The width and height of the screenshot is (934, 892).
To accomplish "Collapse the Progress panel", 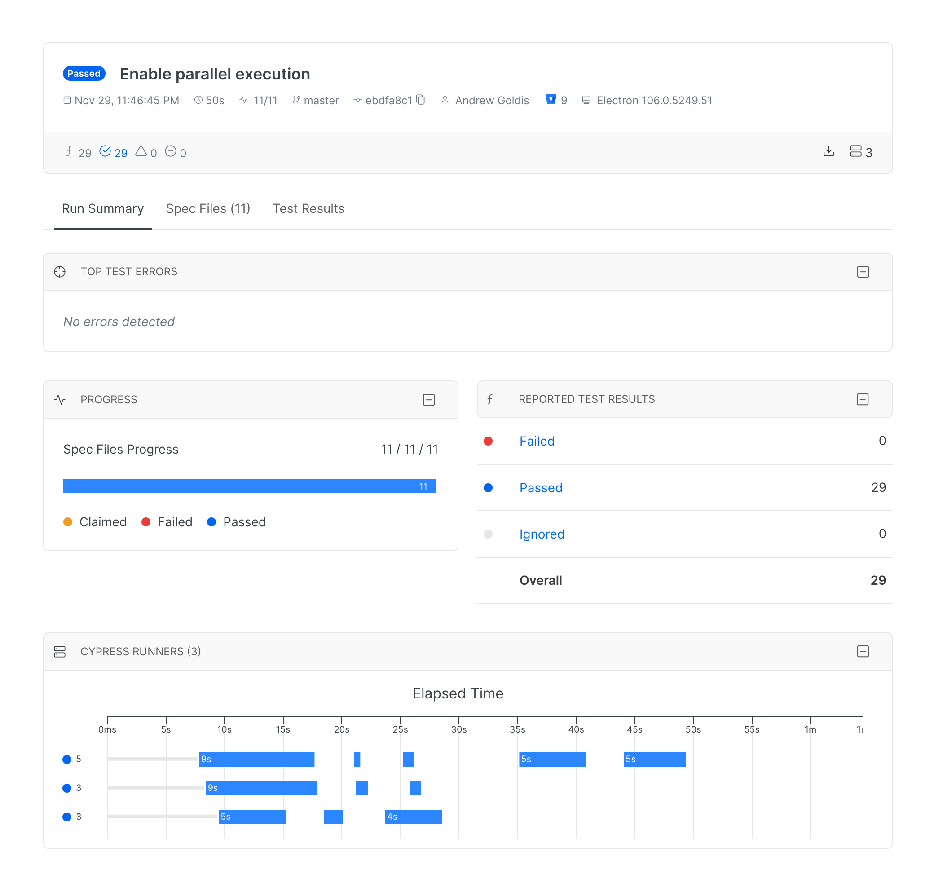I will (x=428, y=399).
